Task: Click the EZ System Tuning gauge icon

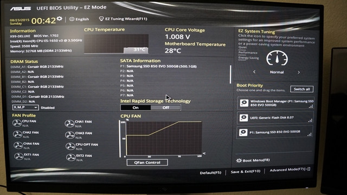Action: pyautogui.click(x=277, y=58)
